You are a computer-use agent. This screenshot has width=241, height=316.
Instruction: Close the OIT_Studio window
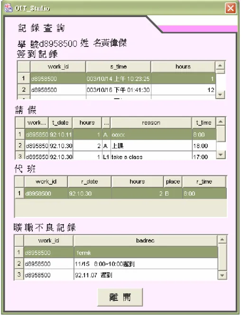pos(231,8)
